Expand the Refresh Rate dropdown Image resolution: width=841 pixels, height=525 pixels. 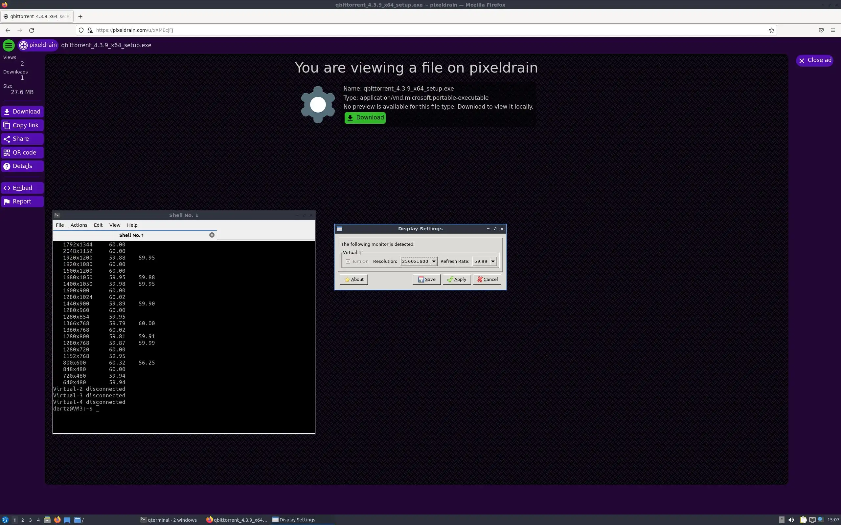(x=492, y=261)
